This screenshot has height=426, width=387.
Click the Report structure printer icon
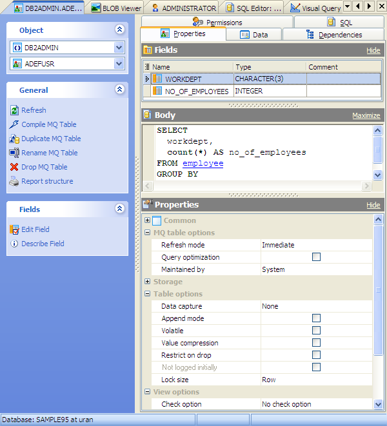[14, 181]
